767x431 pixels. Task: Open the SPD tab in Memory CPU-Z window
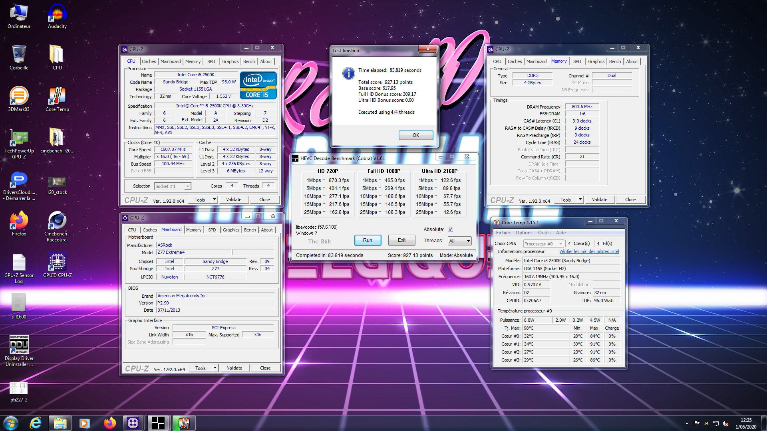[577, 61]
